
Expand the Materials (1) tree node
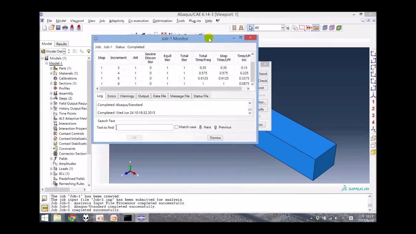coord(51,73)
